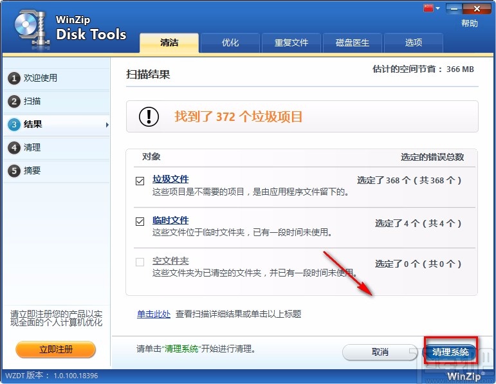This screenshot has height=384, width=496.
Task: Open the 磁盘医生 tab
Action: pos(352,42)
